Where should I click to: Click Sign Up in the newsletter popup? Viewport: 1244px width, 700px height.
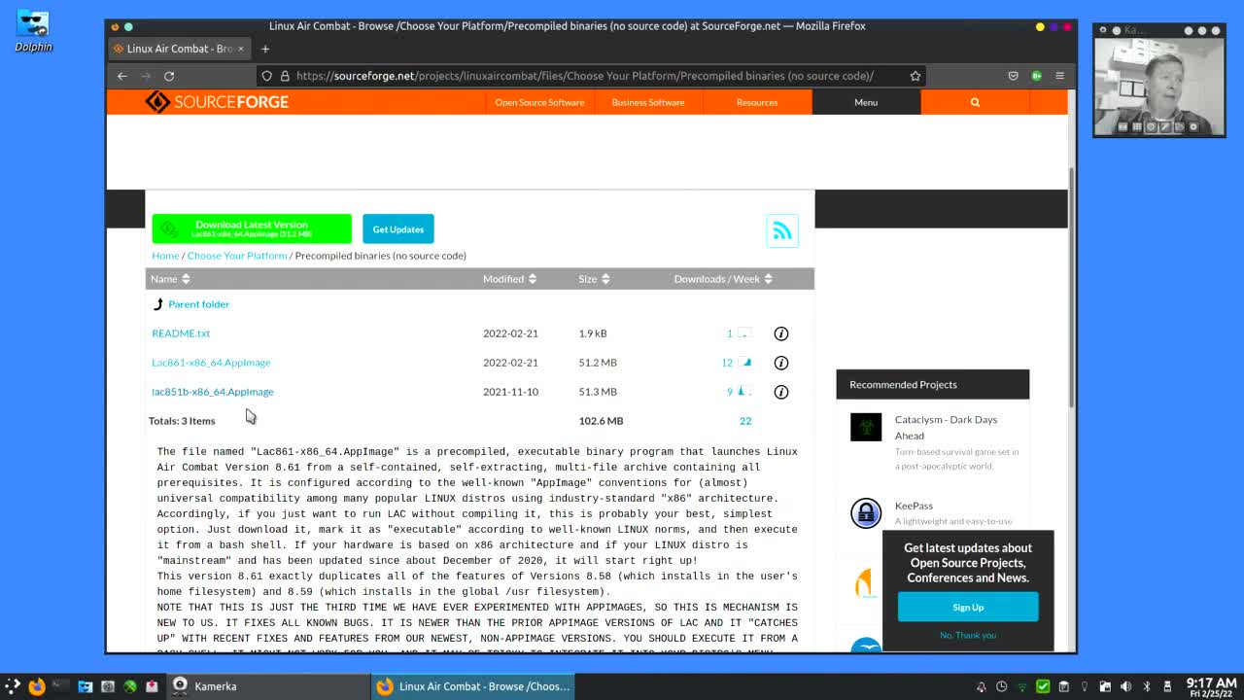click(968, 607)
